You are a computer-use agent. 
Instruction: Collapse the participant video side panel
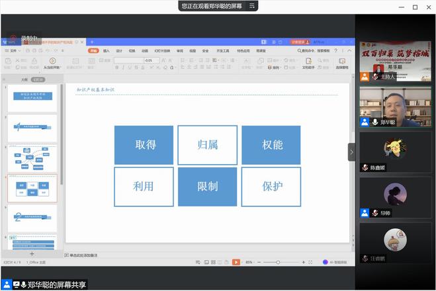pyautogui.click(x=351, y=151)
